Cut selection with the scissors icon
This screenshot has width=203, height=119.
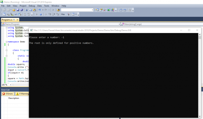point(27,10)
